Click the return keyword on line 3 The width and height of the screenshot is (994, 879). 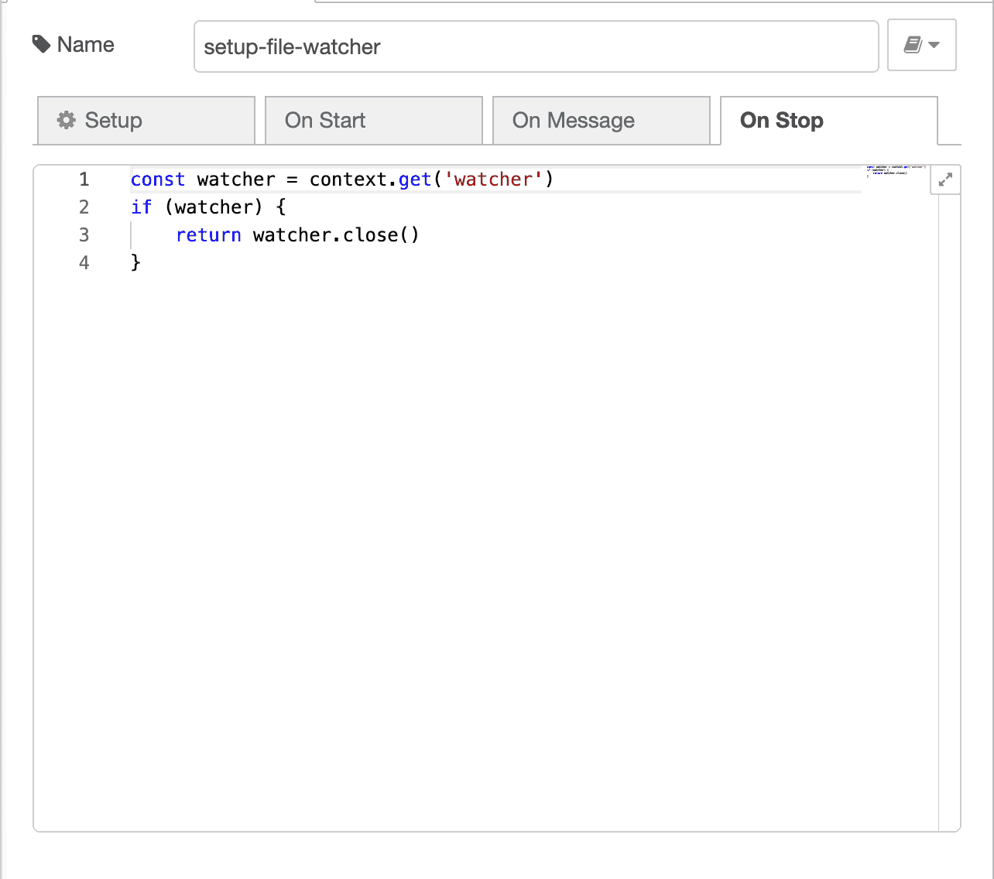[x=208, y=235]
